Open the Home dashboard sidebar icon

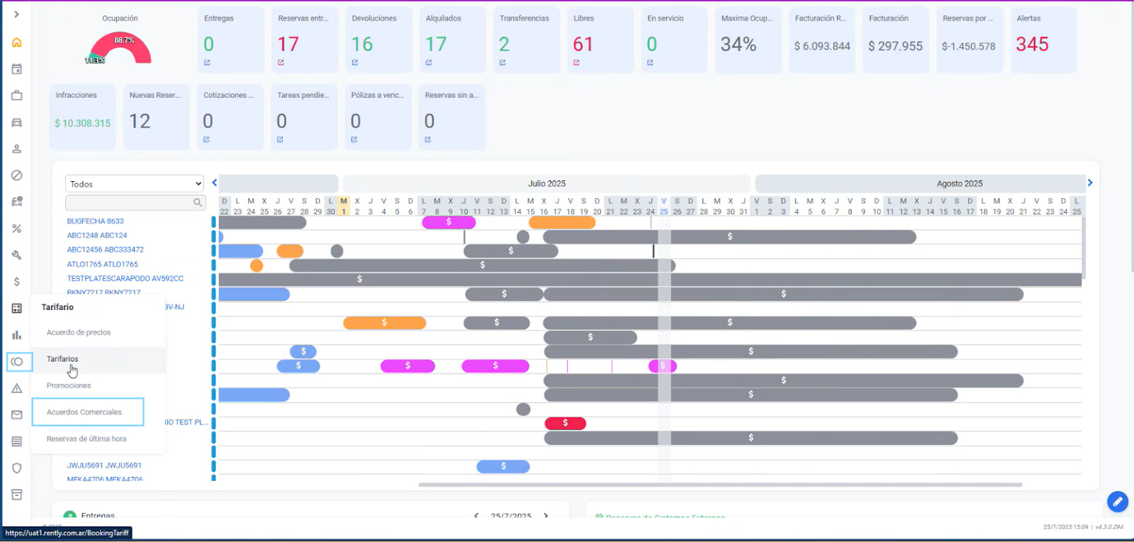click(x=17, y=42)
